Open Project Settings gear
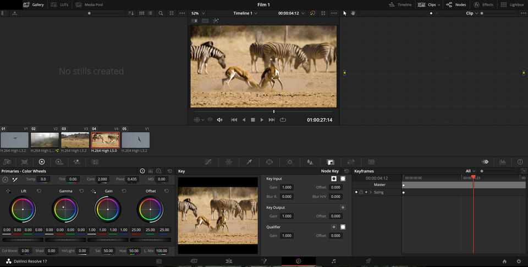 519,262
